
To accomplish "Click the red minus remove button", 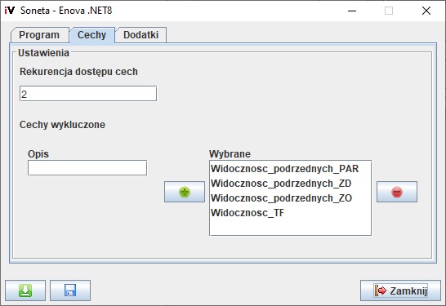I will [x=397, y=192].
